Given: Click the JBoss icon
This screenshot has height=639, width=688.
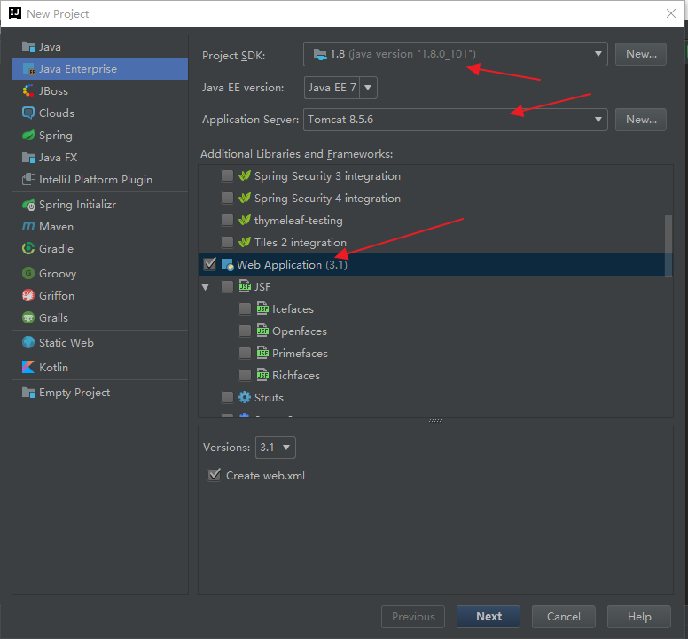Looking at the screenshot, I should (28, 90).
